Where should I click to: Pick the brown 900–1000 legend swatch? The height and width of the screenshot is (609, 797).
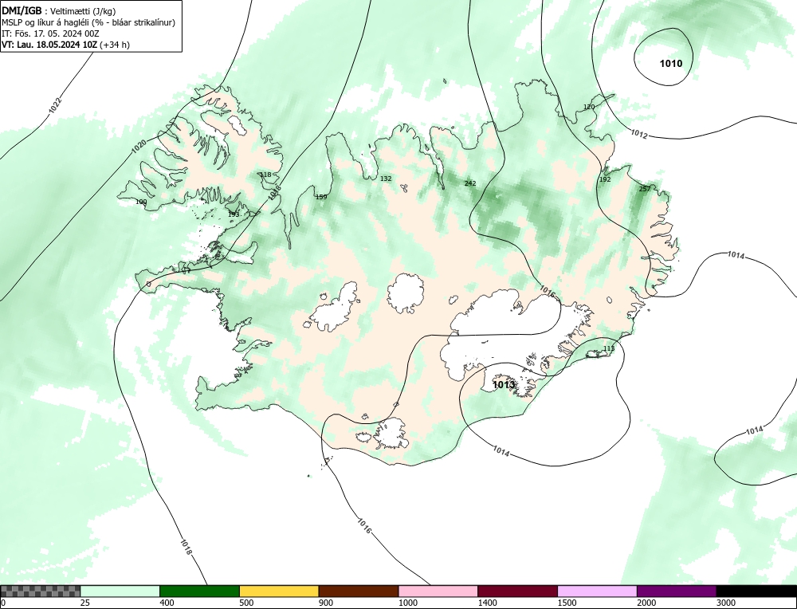coord(359,591)
